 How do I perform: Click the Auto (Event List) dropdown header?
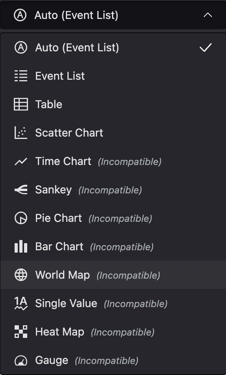[x=113, y=15]
